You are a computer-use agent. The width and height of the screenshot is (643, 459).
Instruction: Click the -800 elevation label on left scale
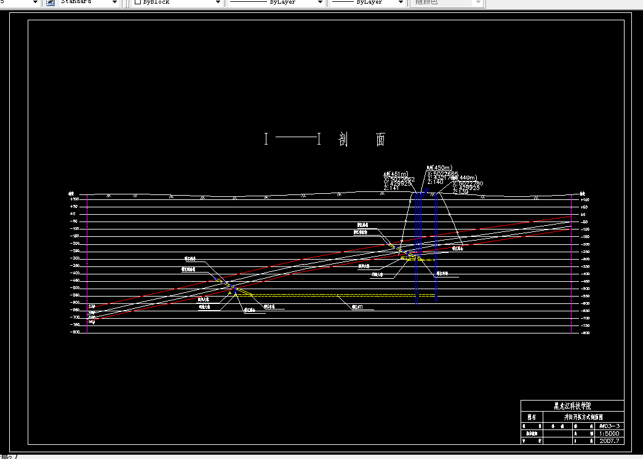point(74,332)
